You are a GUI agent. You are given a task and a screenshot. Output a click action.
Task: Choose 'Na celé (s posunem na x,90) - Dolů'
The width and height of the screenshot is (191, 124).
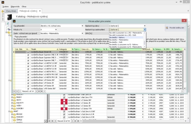126,35
